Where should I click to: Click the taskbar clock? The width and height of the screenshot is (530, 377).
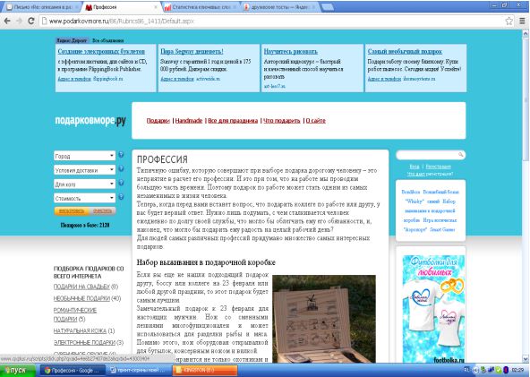coord(517,370)
